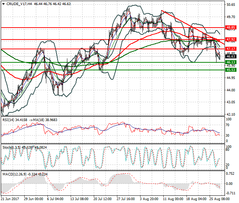Select the MACD scale value 0.752

229,174
